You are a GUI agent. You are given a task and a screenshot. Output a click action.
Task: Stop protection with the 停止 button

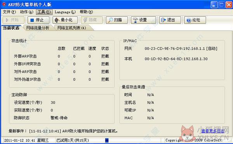(38, 20)
